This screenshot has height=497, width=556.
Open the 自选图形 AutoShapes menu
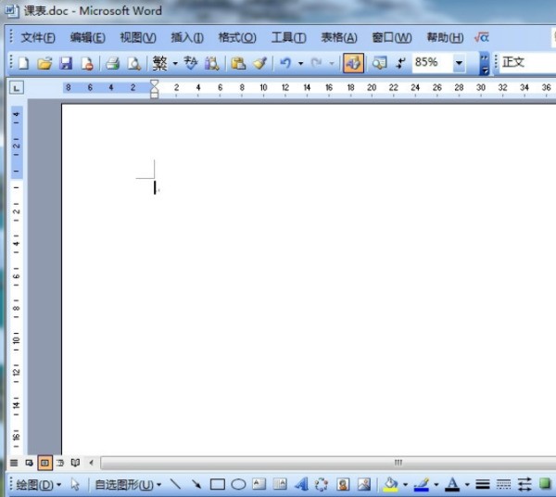128,484
